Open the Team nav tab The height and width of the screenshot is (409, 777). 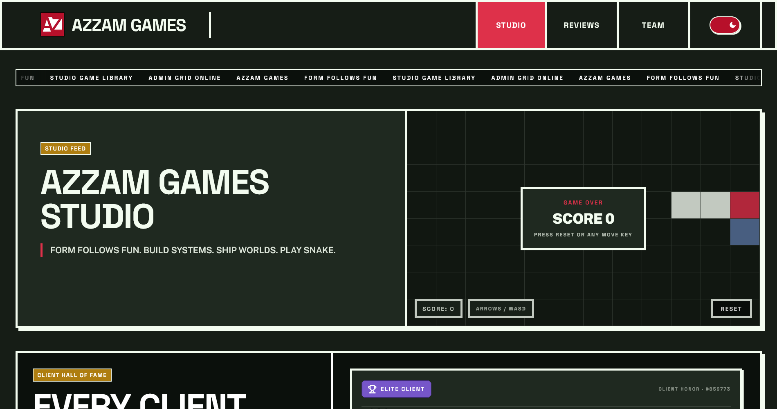point(653,25)
